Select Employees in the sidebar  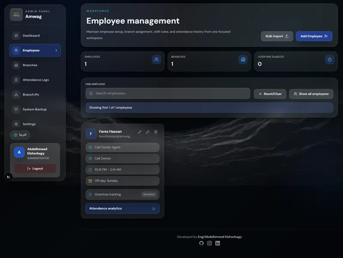(35, 50)
